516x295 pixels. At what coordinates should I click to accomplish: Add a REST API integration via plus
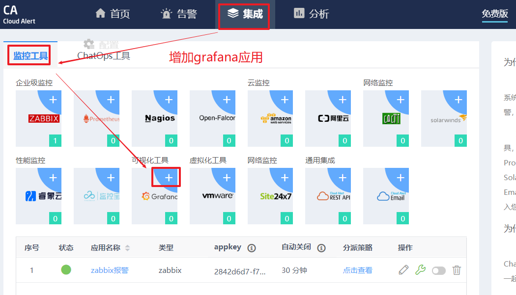(x=343, y=178)
